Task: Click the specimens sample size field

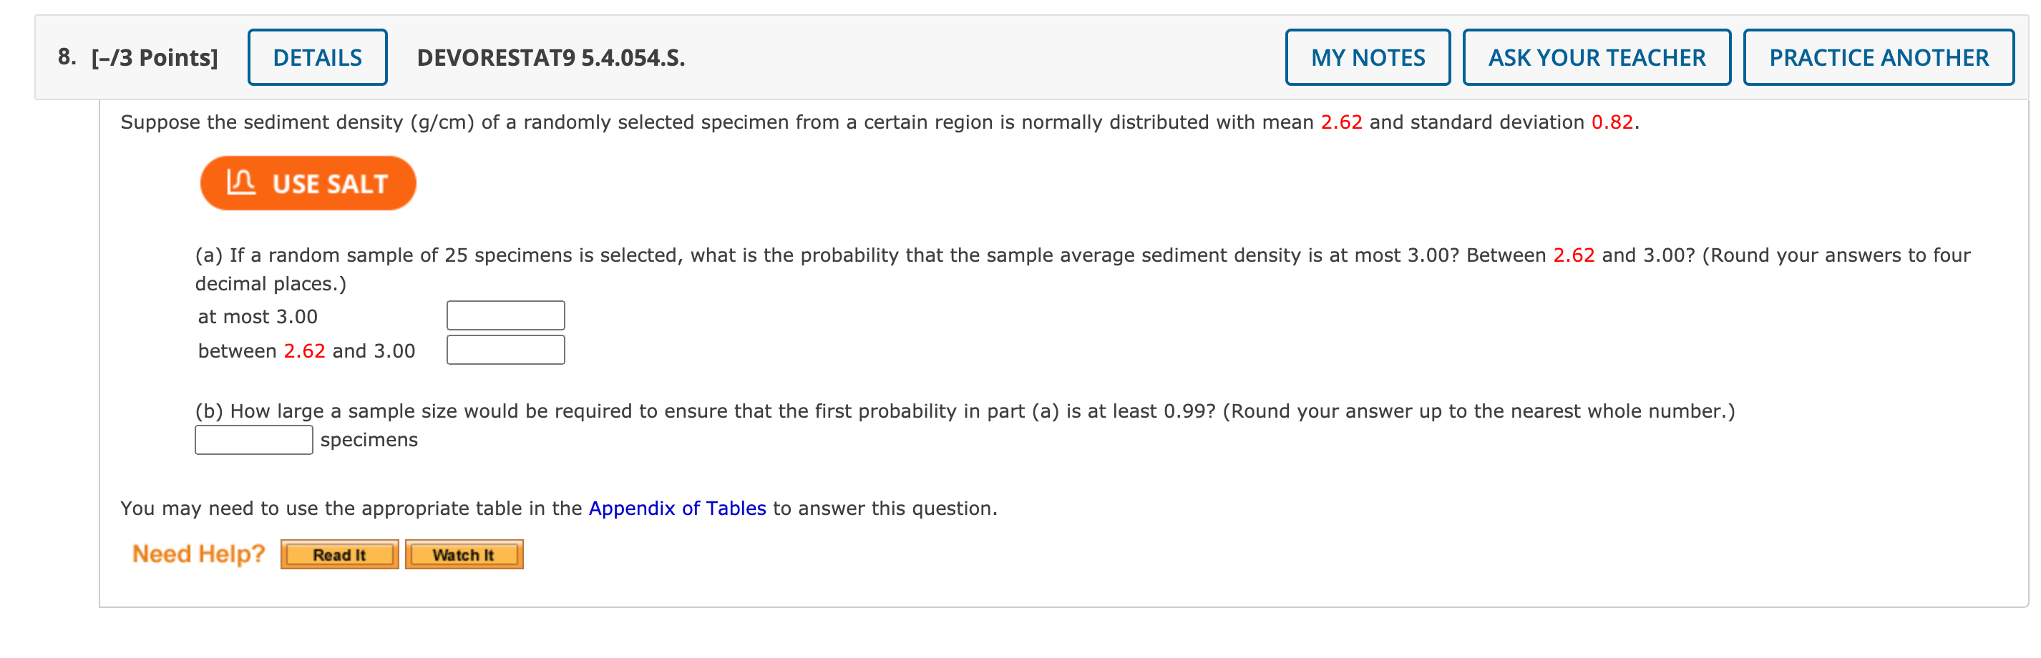Action: coord(253,439)
